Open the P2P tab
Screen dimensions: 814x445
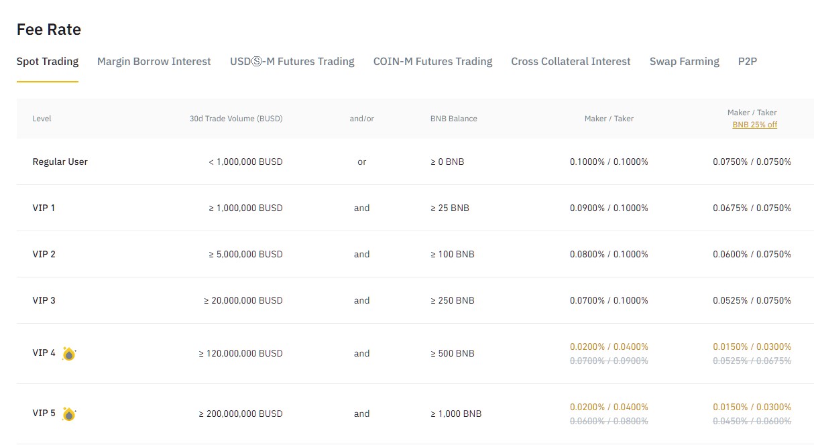748,62
